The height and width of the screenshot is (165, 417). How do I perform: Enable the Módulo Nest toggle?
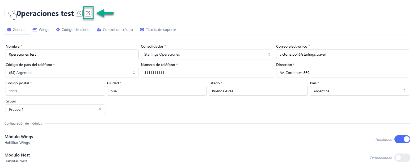point(402,158)
